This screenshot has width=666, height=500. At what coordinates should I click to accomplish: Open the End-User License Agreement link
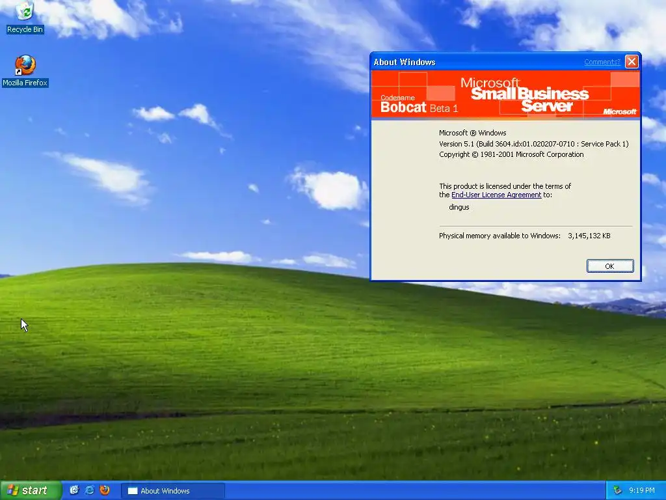(496, 195)
